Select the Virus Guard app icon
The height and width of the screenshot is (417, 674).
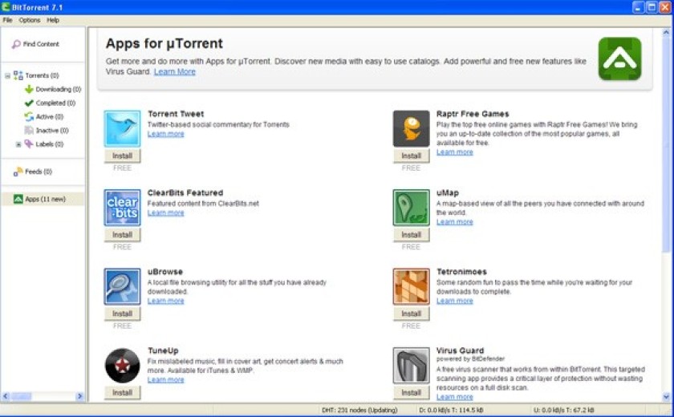(x=411, y=366)
